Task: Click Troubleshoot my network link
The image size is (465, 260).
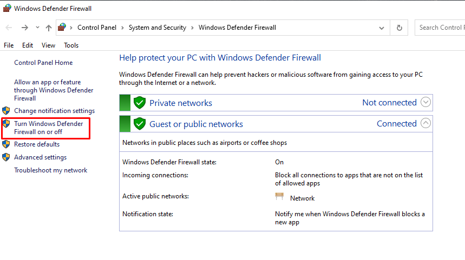Action: click(50, 170)
